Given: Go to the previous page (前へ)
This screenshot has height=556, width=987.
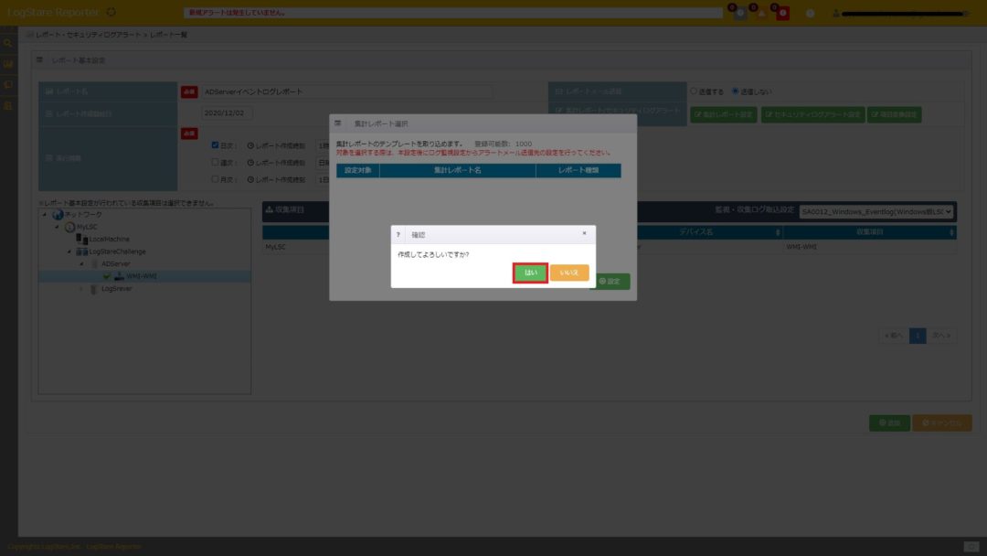Looking at the screenshot, I should [893, 336].
